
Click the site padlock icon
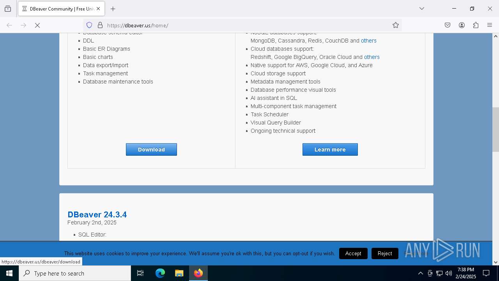tap(100, 25)
